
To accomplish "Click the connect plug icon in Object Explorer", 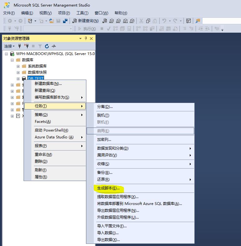I will point(20,46).
